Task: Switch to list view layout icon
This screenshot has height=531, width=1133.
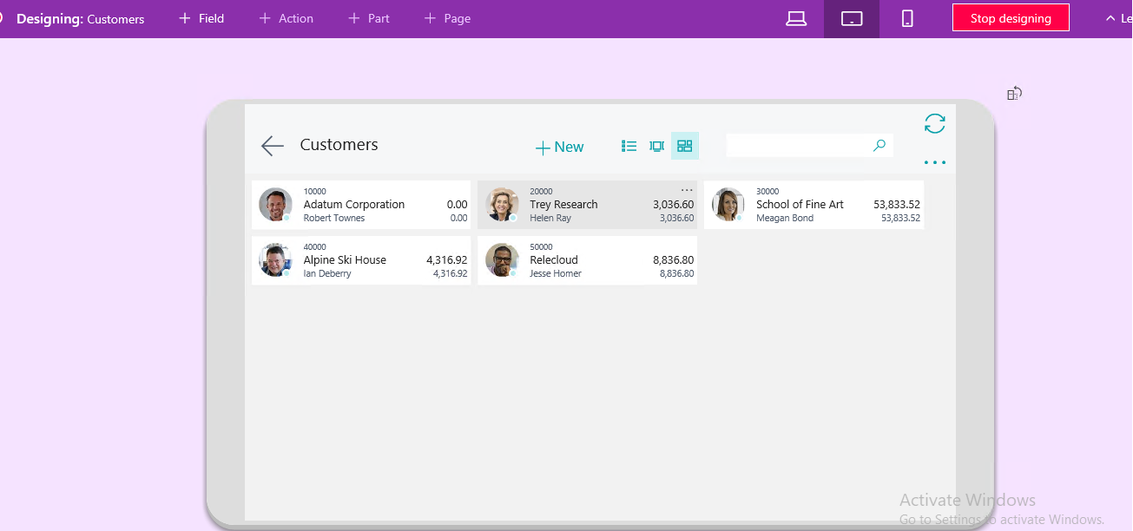Action: click(629, 147)
